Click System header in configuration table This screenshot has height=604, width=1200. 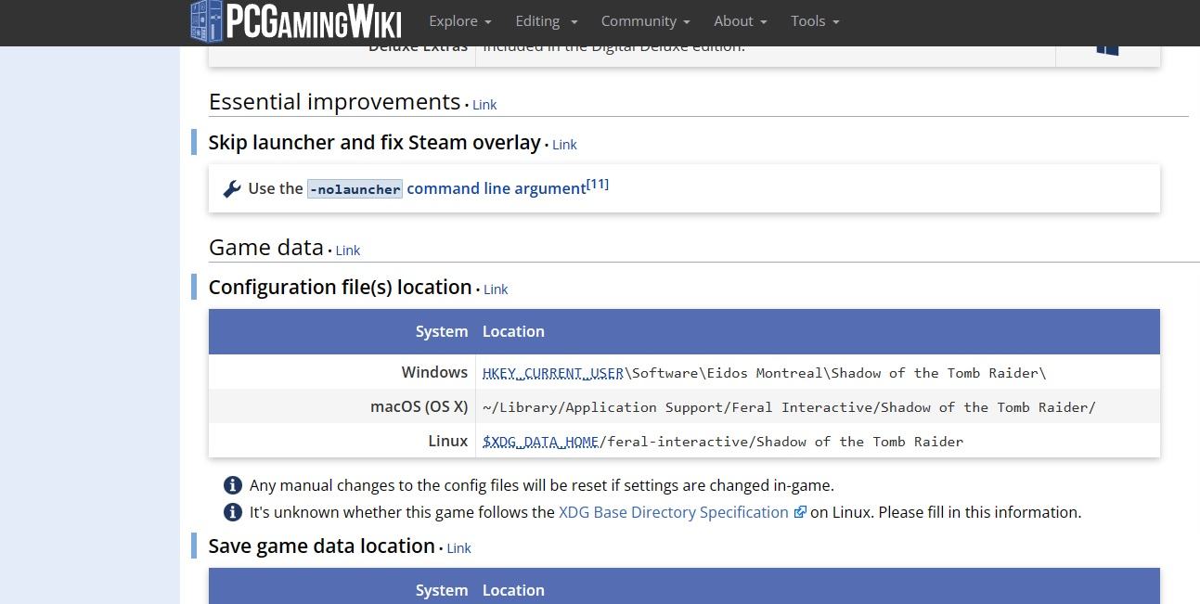coord(442,331)
